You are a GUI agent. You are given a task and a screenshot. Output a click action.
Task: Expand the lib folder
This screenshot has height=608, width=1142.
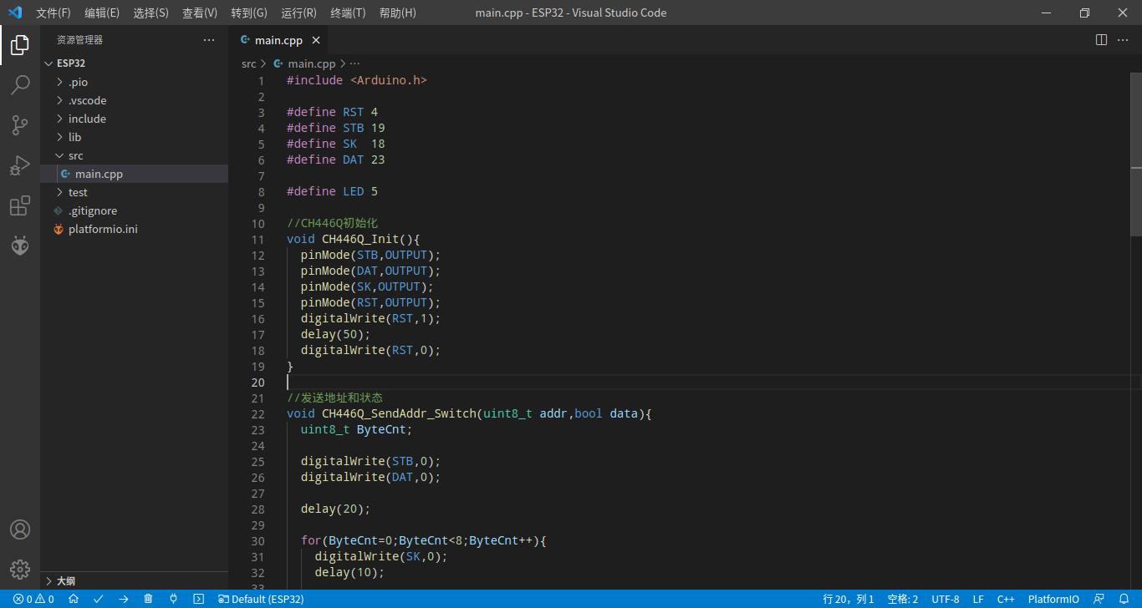coord(134,137)
